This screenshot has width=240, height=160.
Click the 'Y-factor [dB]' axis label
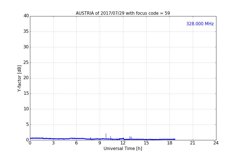[19, 78]
